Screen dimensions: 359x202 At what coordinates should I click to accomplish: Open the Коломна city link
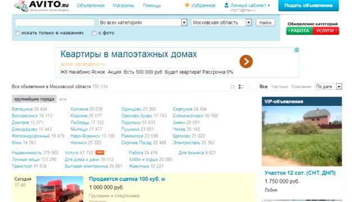click(79, 109)
